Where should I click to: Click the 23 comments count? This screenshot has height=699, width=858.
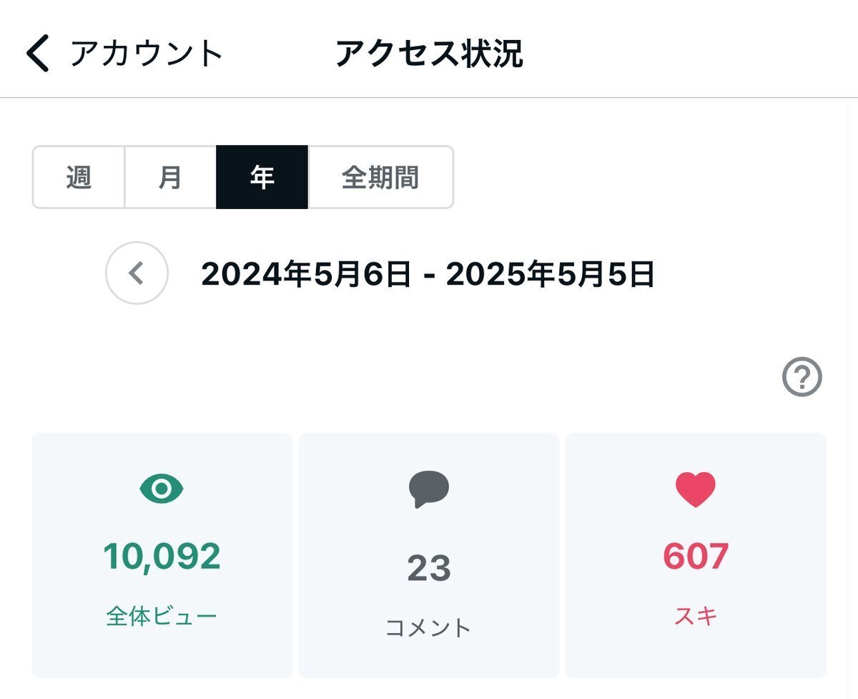(429, 569)
